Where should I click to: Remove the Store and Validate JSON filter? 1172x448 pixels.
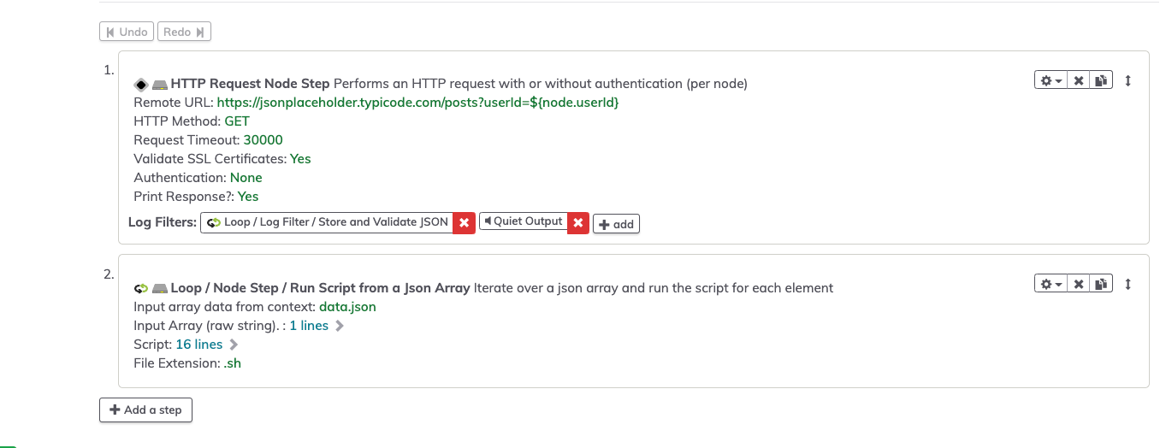[x=464, y=222]
